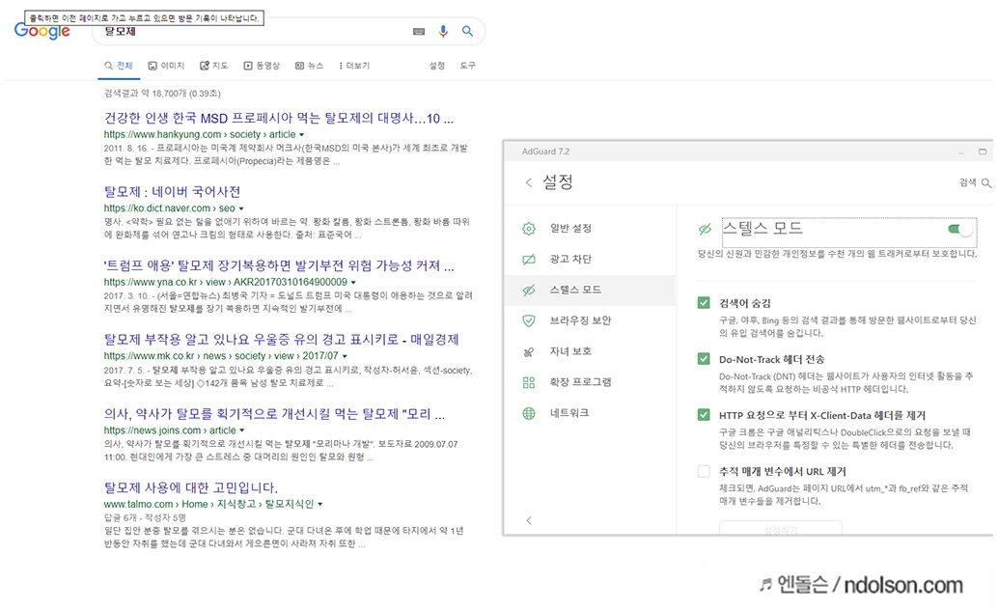Switch to the 지도 tab

pos(214,66)
